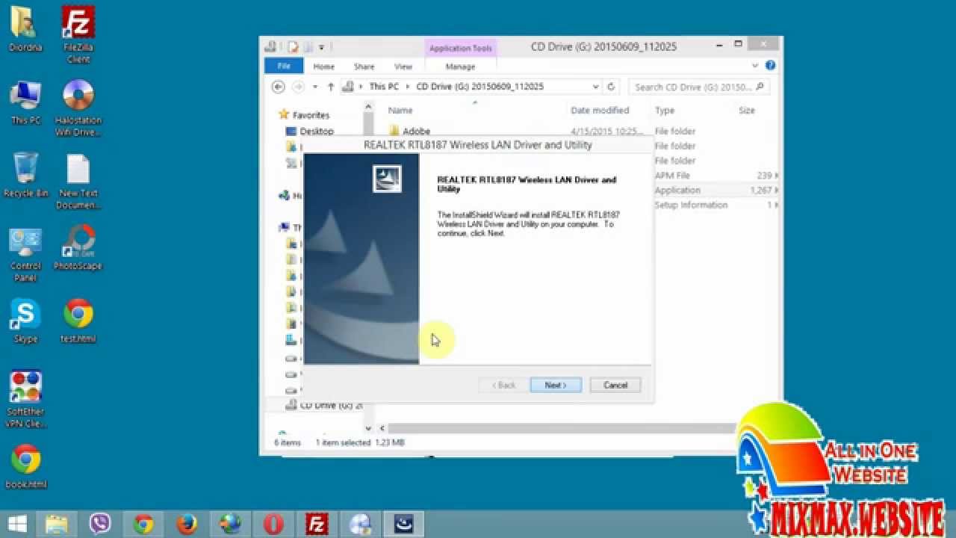The width and height of the screenshot is (956, 538).
Task: Open SoftEther VPN Client desktop shortcut
Action: tap(25, 400)
